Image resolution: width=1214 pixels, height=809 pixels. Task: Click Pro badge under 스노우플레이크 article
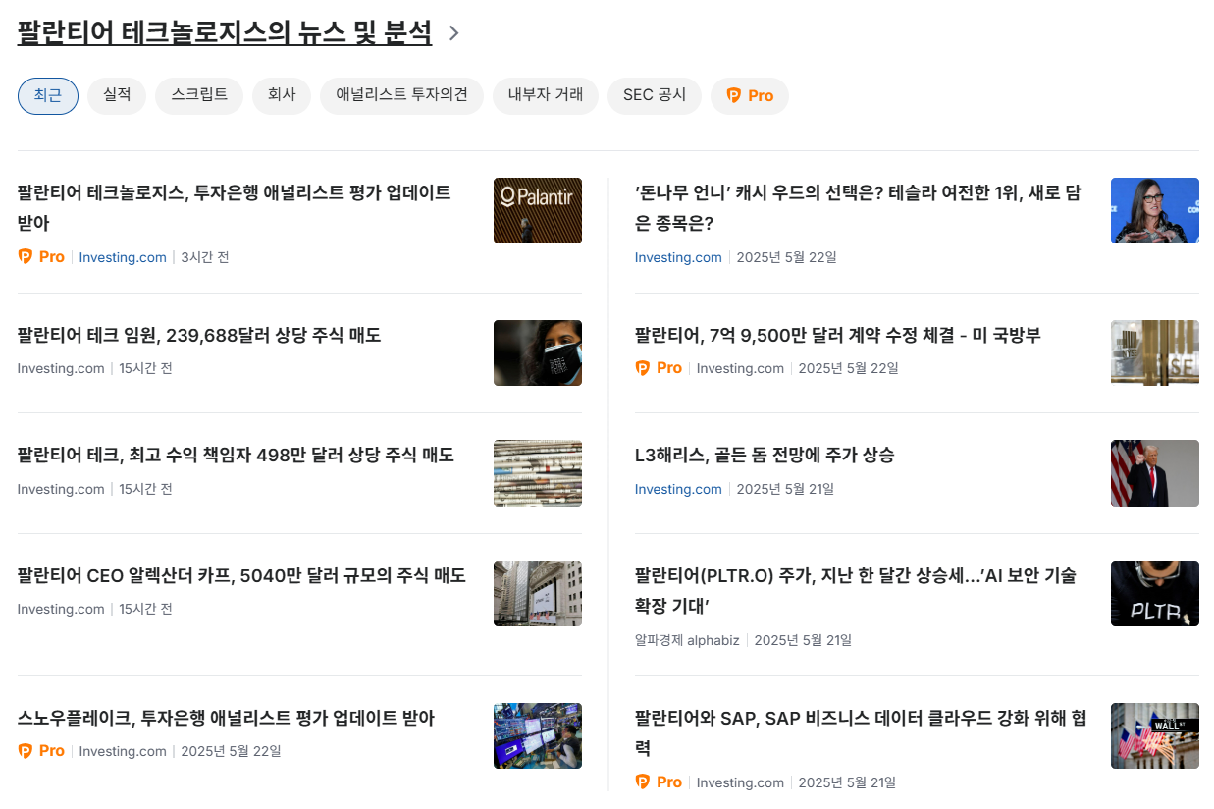click(41, 751)
